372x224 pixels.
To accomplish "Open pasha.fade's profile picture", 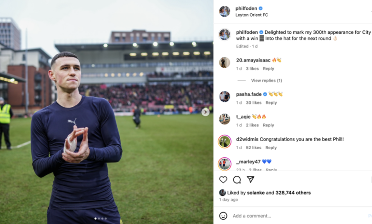I will coord(225,96).
